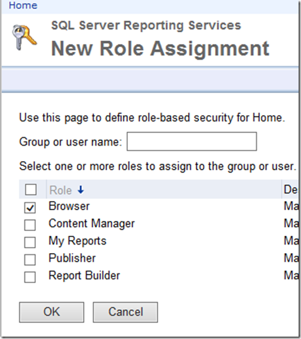The height and width of the screenshot is (339, 301).
Task: Click the Report Builder role name
Action: coord(84,276)
